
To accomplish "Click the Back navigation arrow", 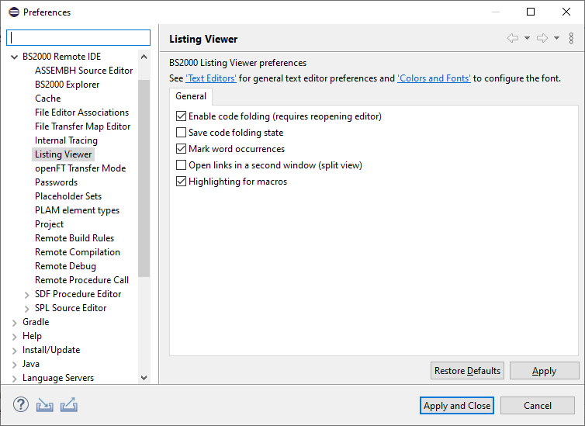I will click(512, 39).
